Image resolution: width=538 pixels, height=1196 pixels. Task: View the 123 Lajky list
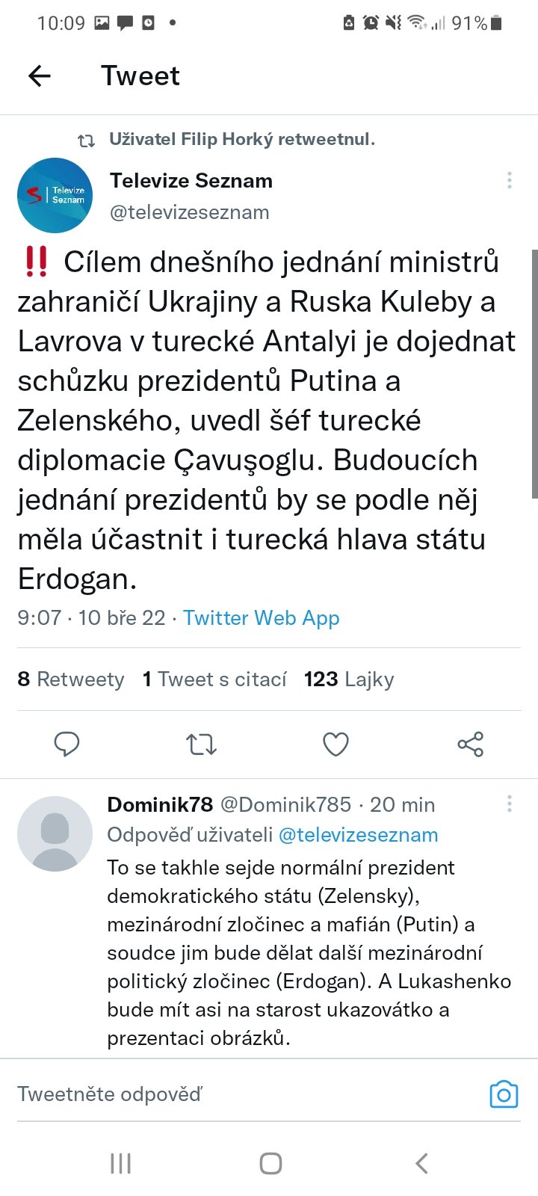click(349, 679)
